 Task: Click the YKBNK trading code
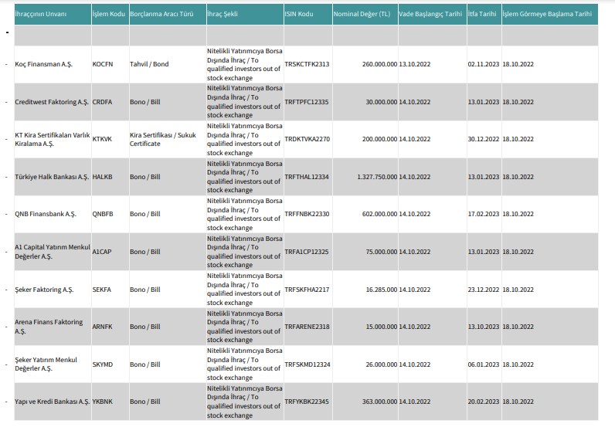[x=103, y=402]
